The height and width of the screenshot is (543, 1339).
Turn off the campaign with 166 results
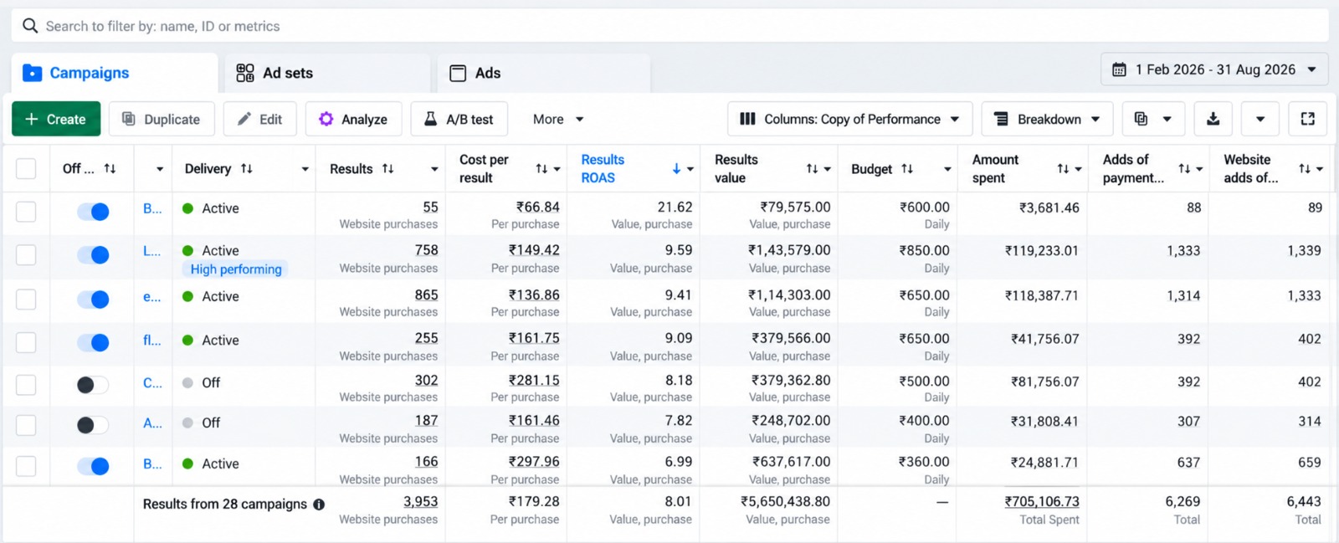pyautogui.click(x=93, y=466)
